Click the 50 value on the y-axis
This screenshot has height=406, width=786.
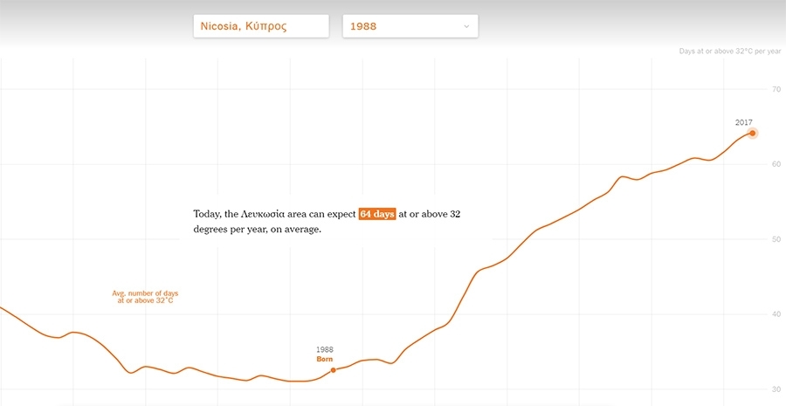[x=776, y=239]
